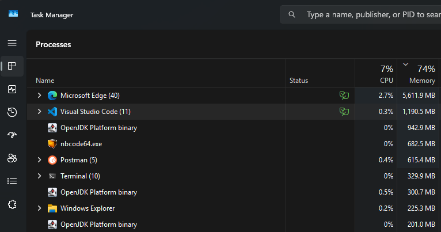Select the Visual Studio Code (11) row name
Image resolution: width=441 pixels, height=232 pixels.
(x=96, y=112)
